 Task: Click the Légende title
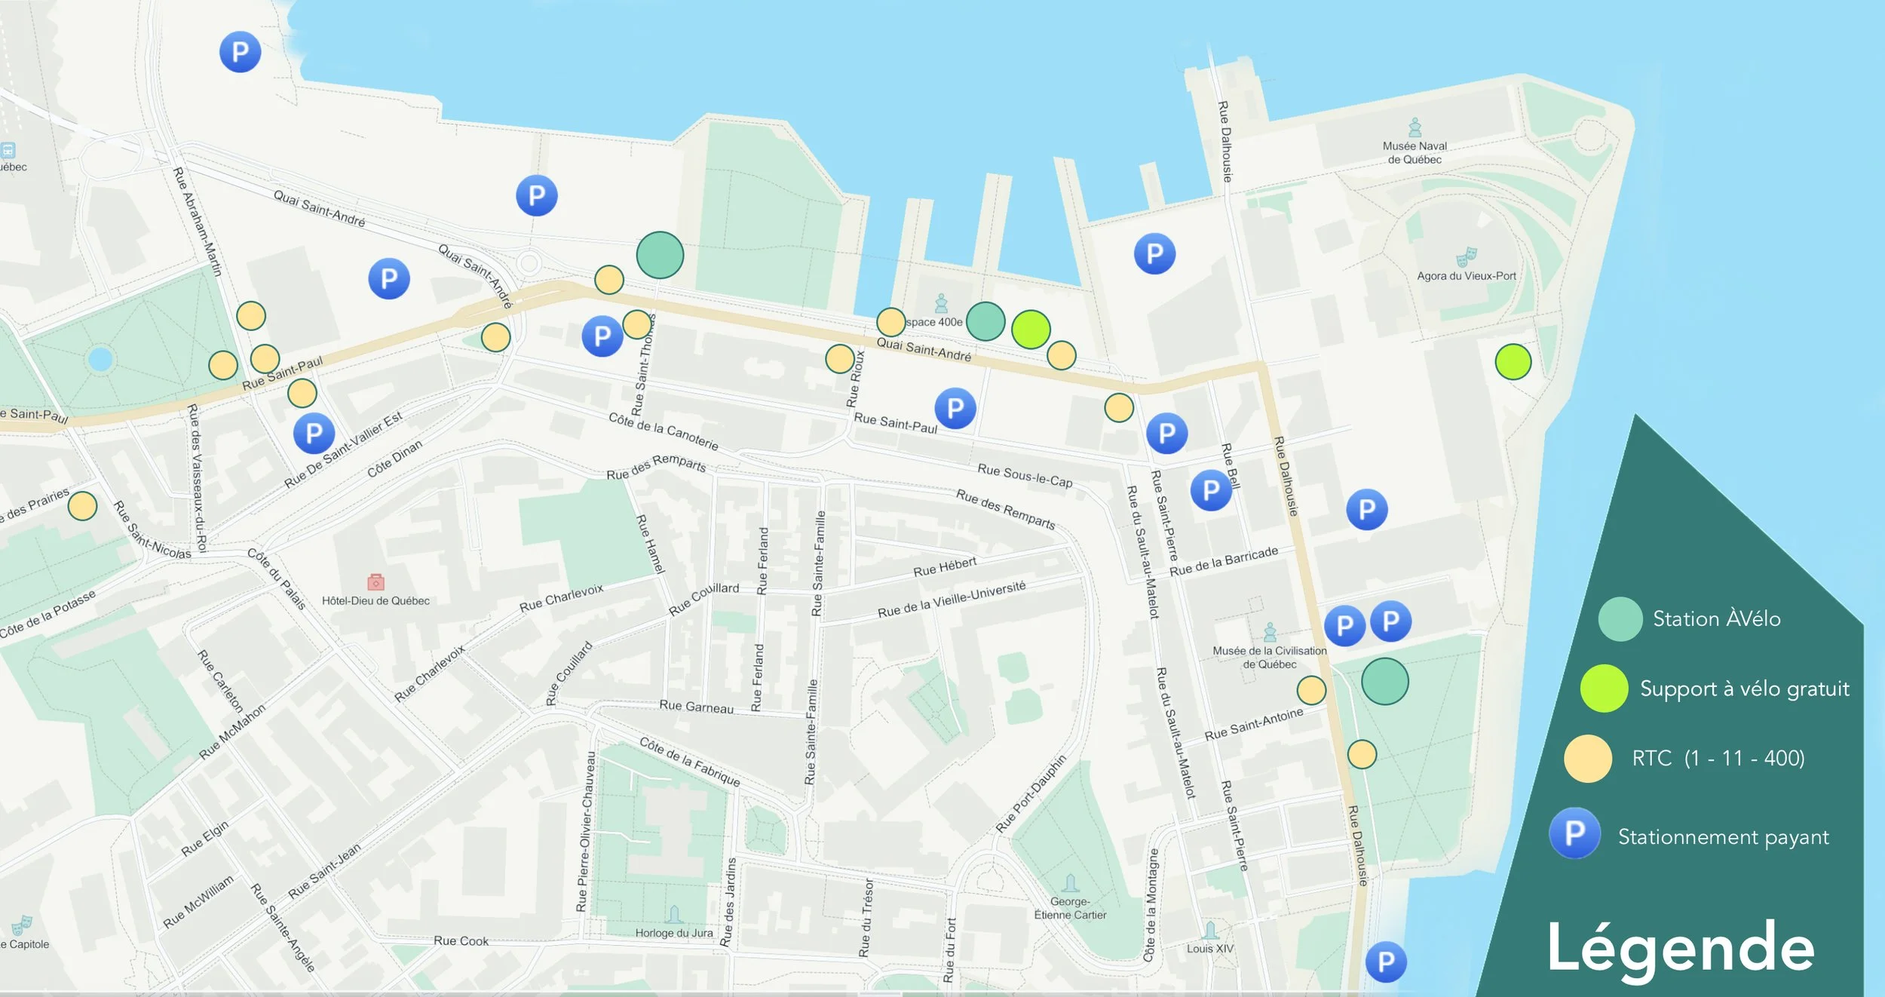tap(1680, 948)
